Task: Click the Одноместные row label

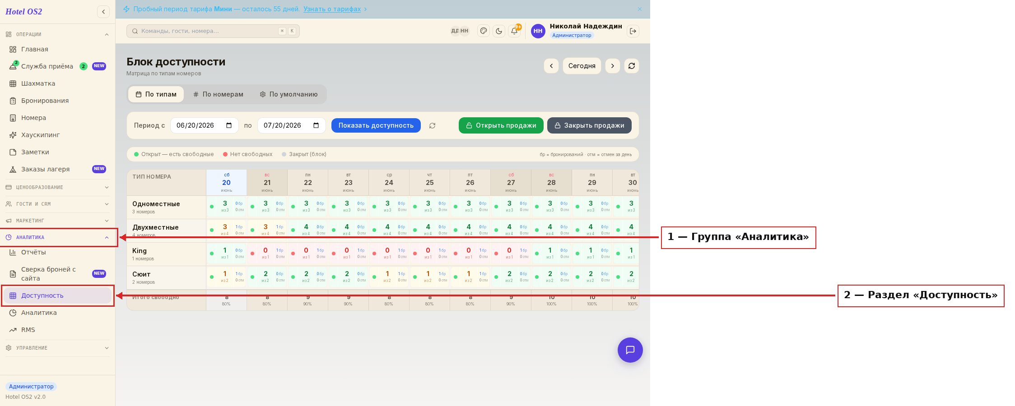Action: tap(156, 204)
